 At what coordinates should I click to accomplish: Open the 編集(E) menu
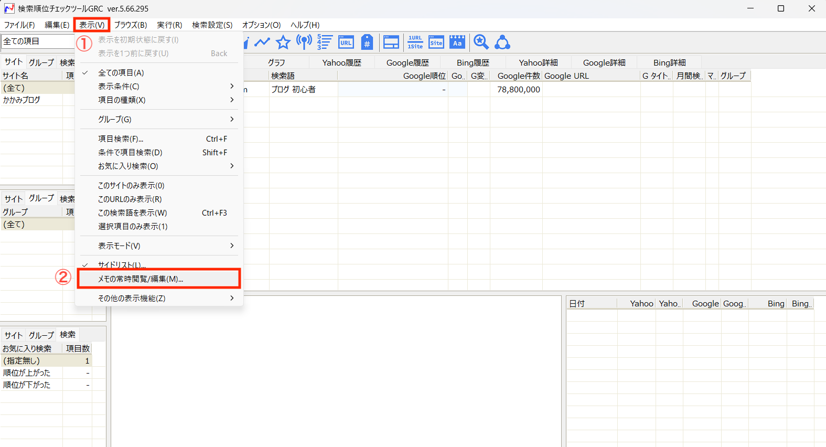coord(57,25)
